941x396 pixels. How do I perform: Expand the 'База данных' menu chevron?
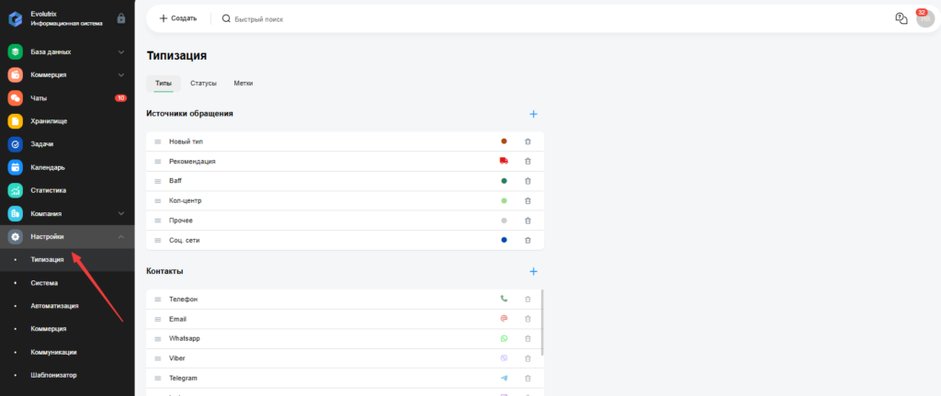click(121, 52)
